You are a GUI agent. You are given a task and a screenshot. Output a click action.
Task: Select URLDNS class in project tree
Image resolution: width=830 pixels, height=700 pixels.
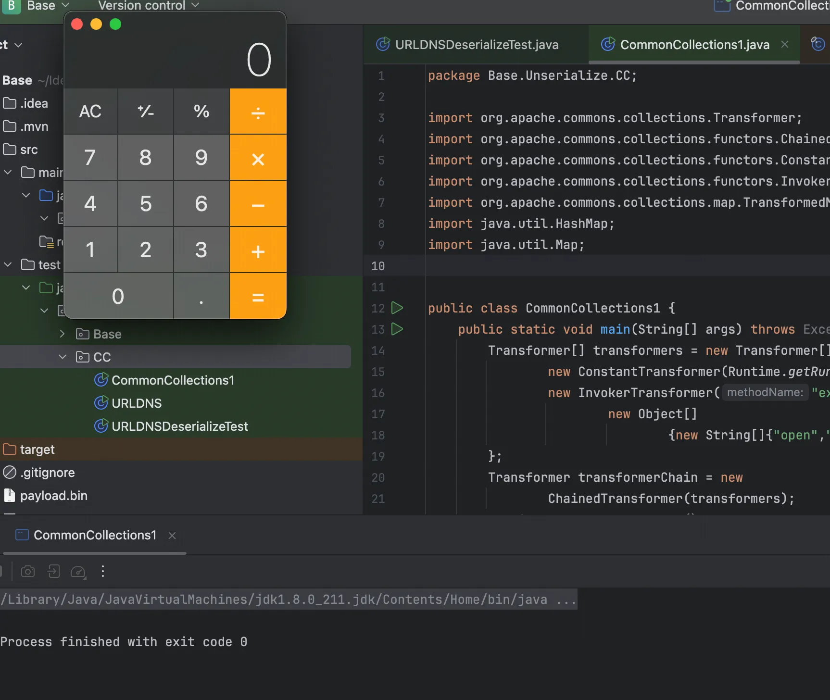coord(137,403)
